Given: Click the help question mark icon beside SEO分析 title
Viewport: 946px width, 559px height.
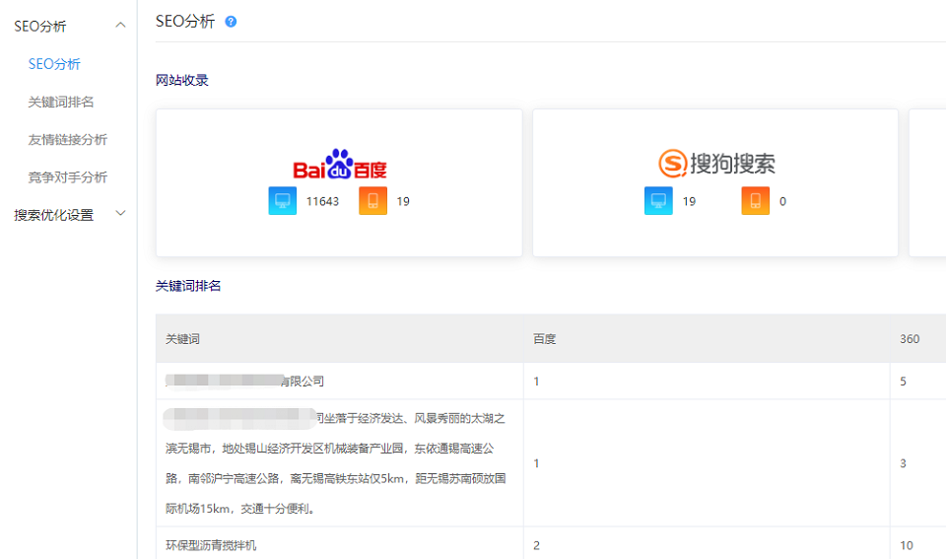Looking at the screenshot, I should 231,22.
